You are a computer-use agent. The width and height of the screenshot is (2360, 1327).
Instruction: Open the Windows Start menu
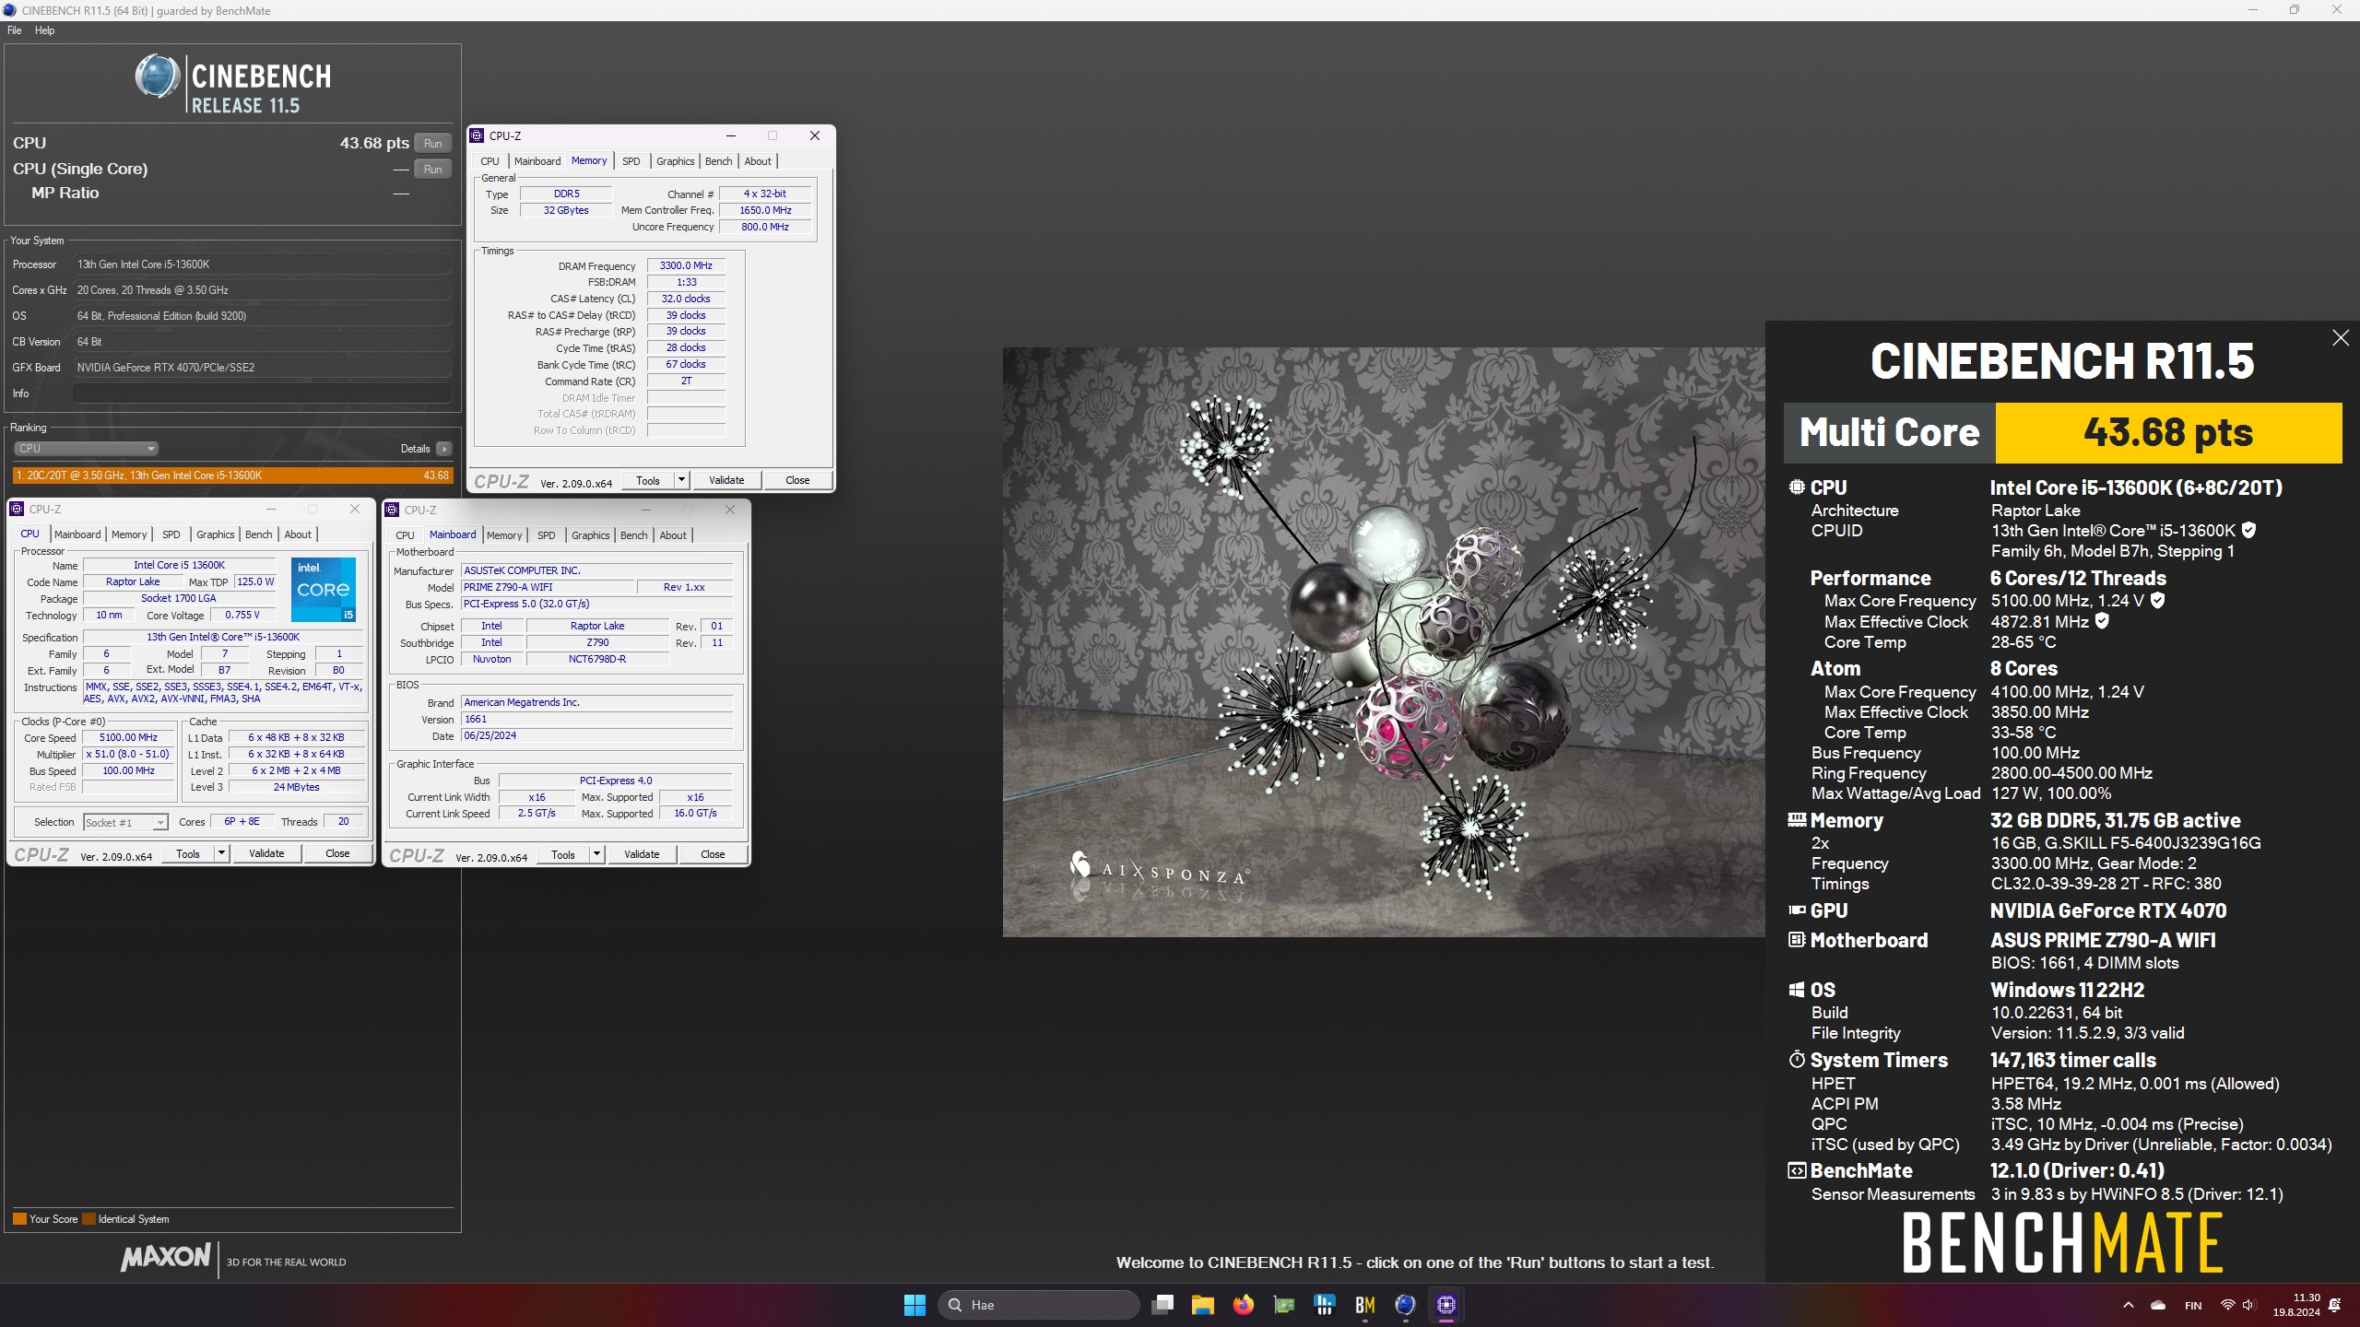pyautogui.click(x=914, y=1305)
